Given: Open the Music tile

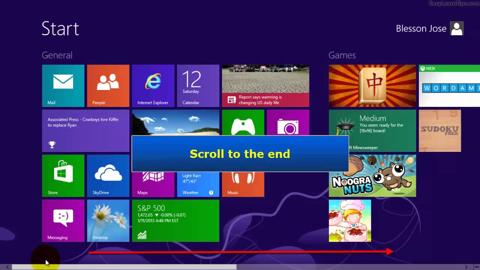Looking at the screenshot, I should pos(243,184).
